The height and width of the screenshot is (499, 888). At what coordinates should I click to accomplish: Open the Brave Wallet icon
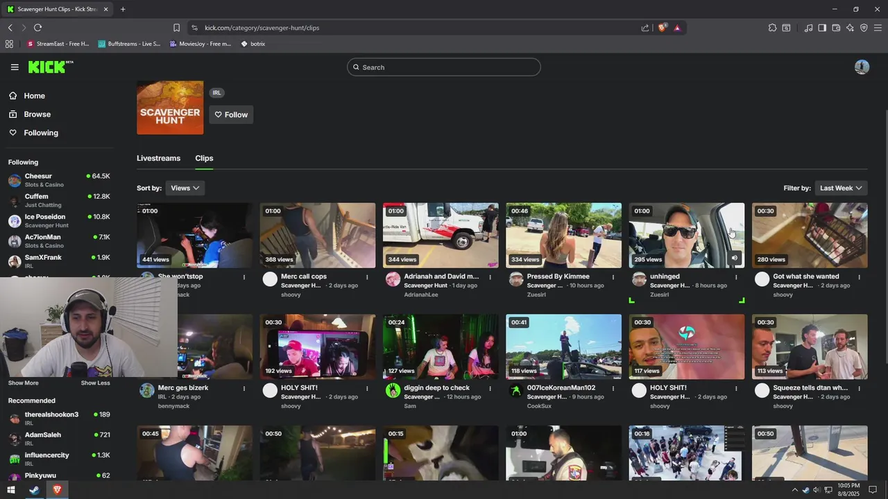836,28
